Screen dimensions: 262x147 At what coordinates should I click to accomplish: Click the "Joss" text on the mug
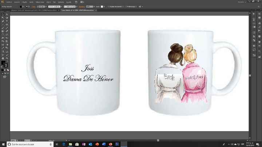pos(88,68)
